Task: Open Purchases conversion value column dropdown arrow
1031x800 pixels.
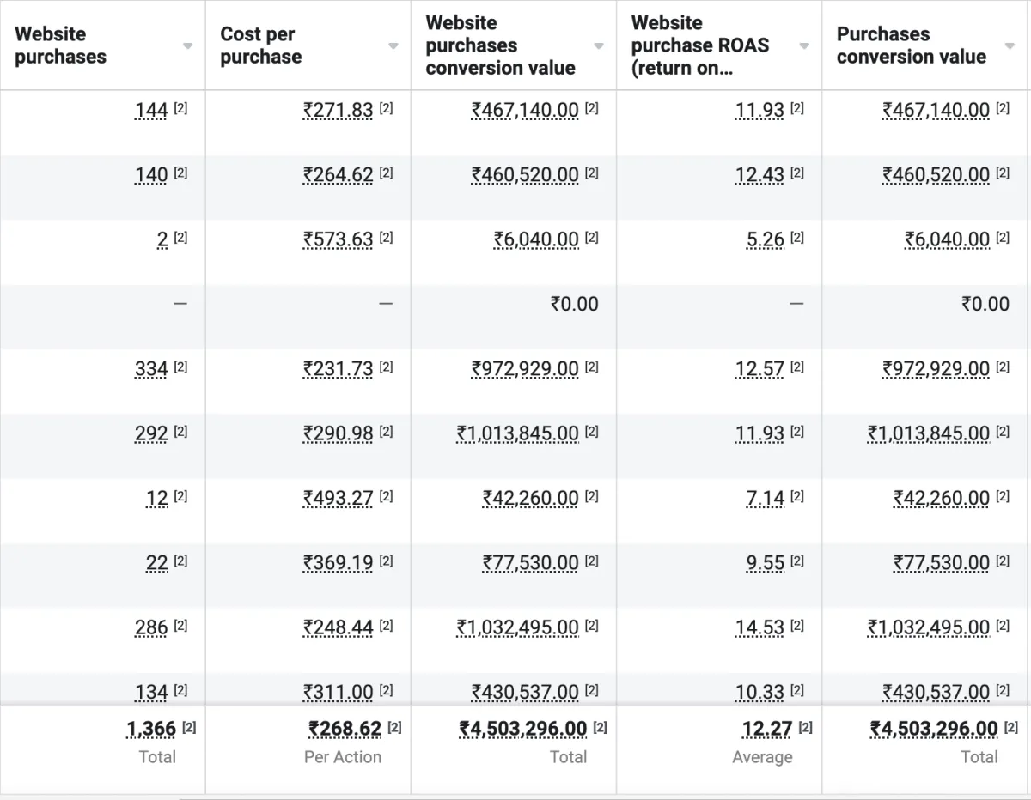Action: (x=1010, y=46)
